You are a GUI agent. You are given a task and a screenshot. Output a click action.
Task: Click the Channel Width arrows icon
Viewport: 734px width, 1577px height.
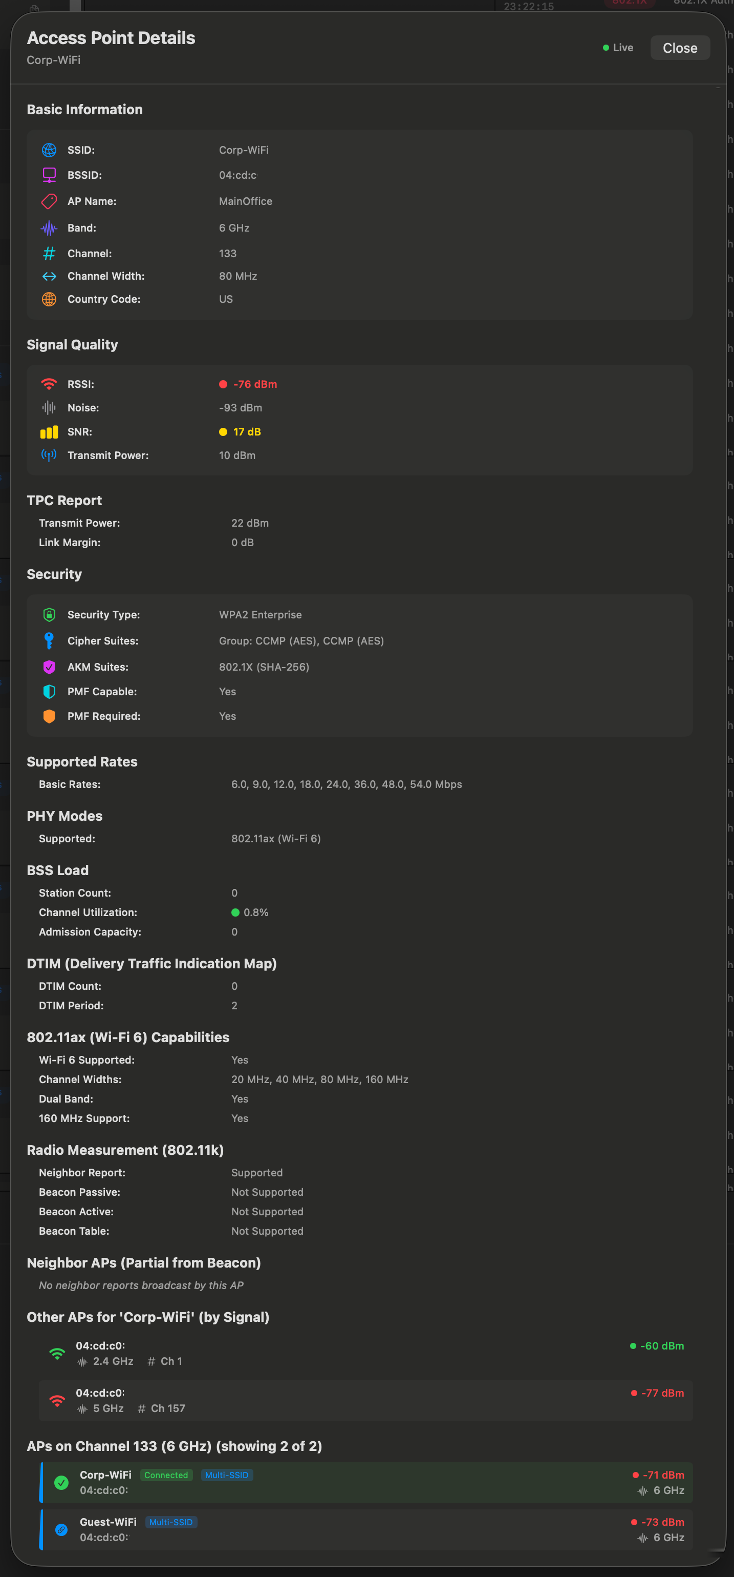[49, 276]
